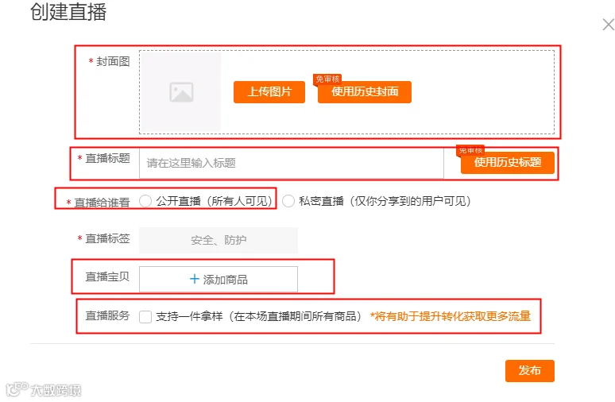The height and width of the screenshot is (402, 615).
Task: Enable the 支持一件拿样 checkbox
Action: pos(145,316)
